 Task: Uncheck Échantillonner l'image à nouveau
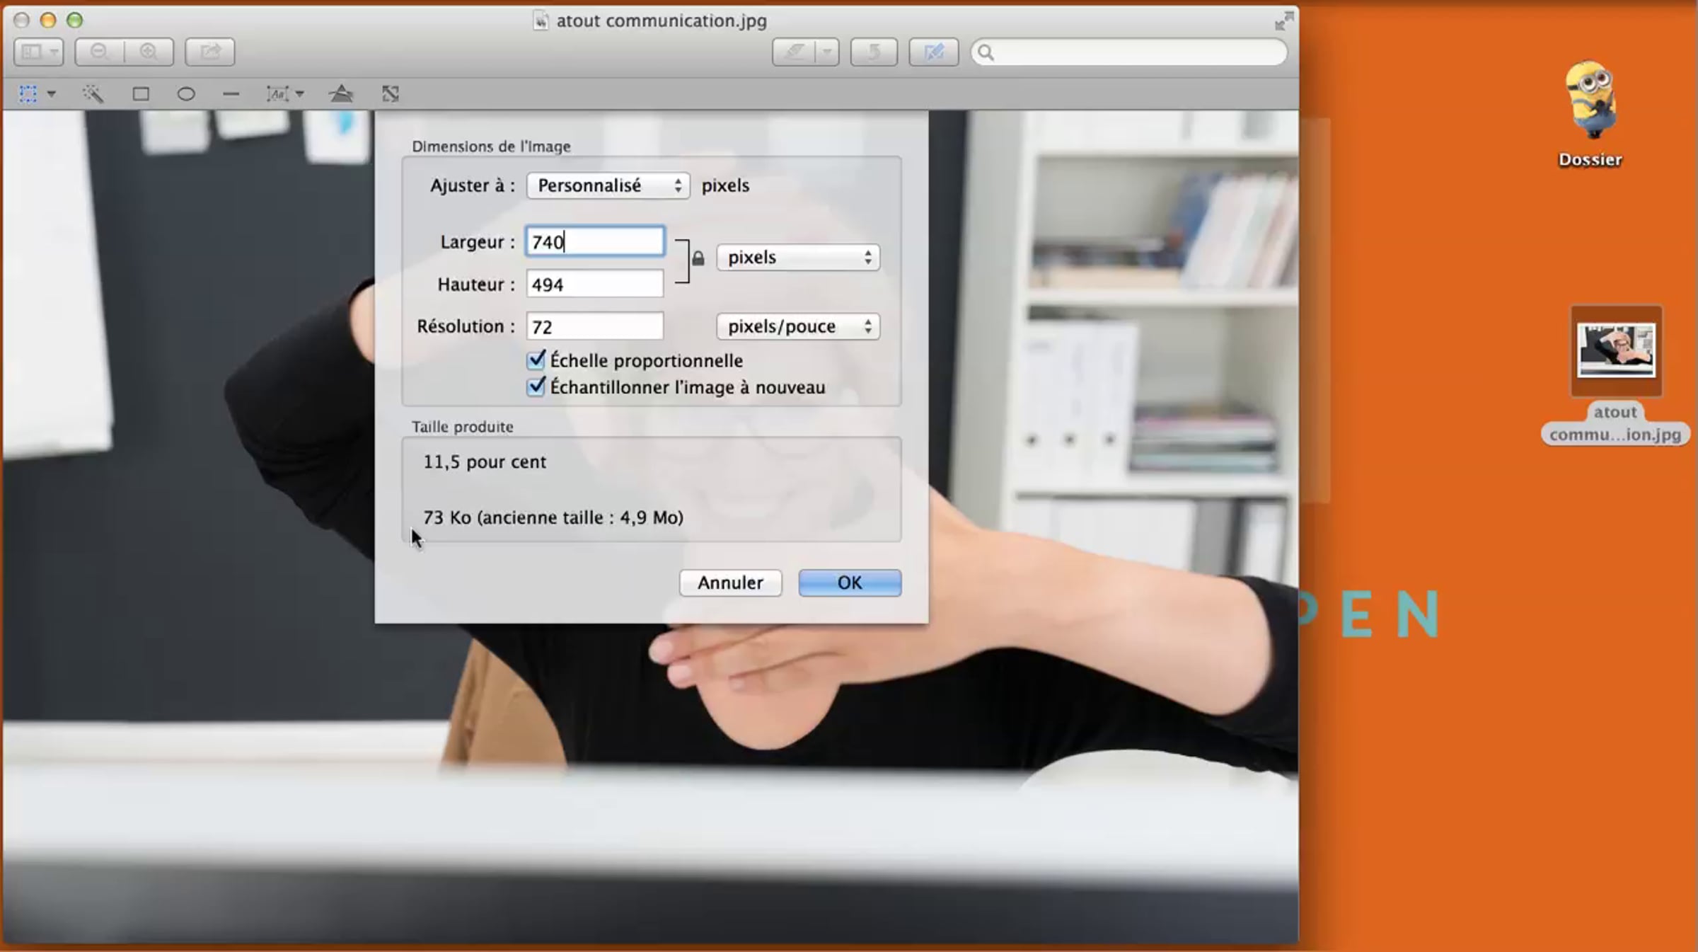(x=536, y=387)
